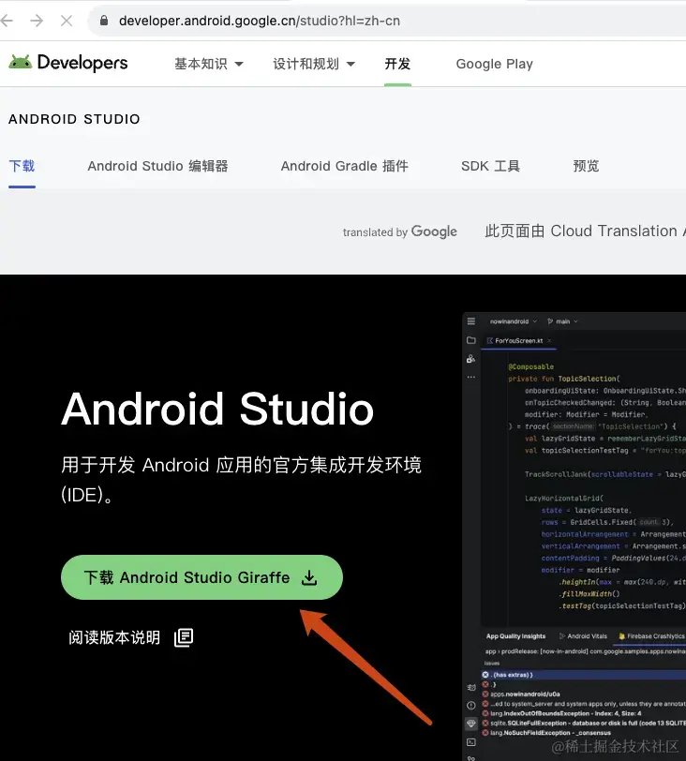Select the 开发 navigation tab
The height and width of the screenshot is (761, 686).
coord(397,64)
